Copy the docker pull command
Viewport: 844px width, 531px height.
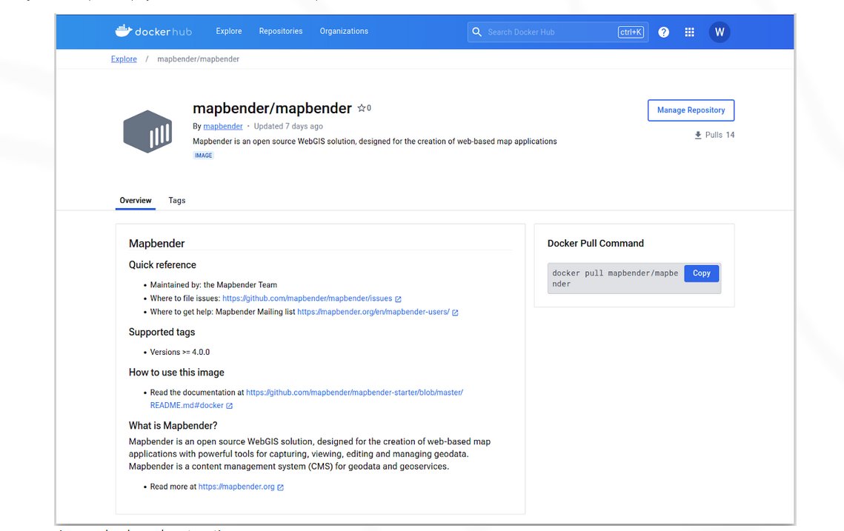(x=702, y=273)
